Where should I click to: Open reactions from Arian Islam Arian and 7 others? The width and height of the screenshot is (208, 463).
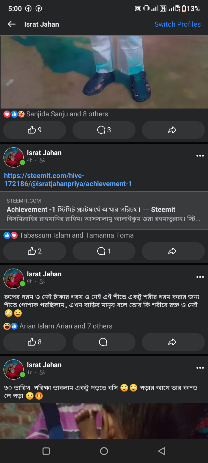66,326
